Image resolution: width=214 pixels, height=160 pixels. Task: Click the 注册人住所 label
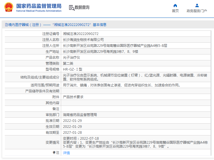51,46
